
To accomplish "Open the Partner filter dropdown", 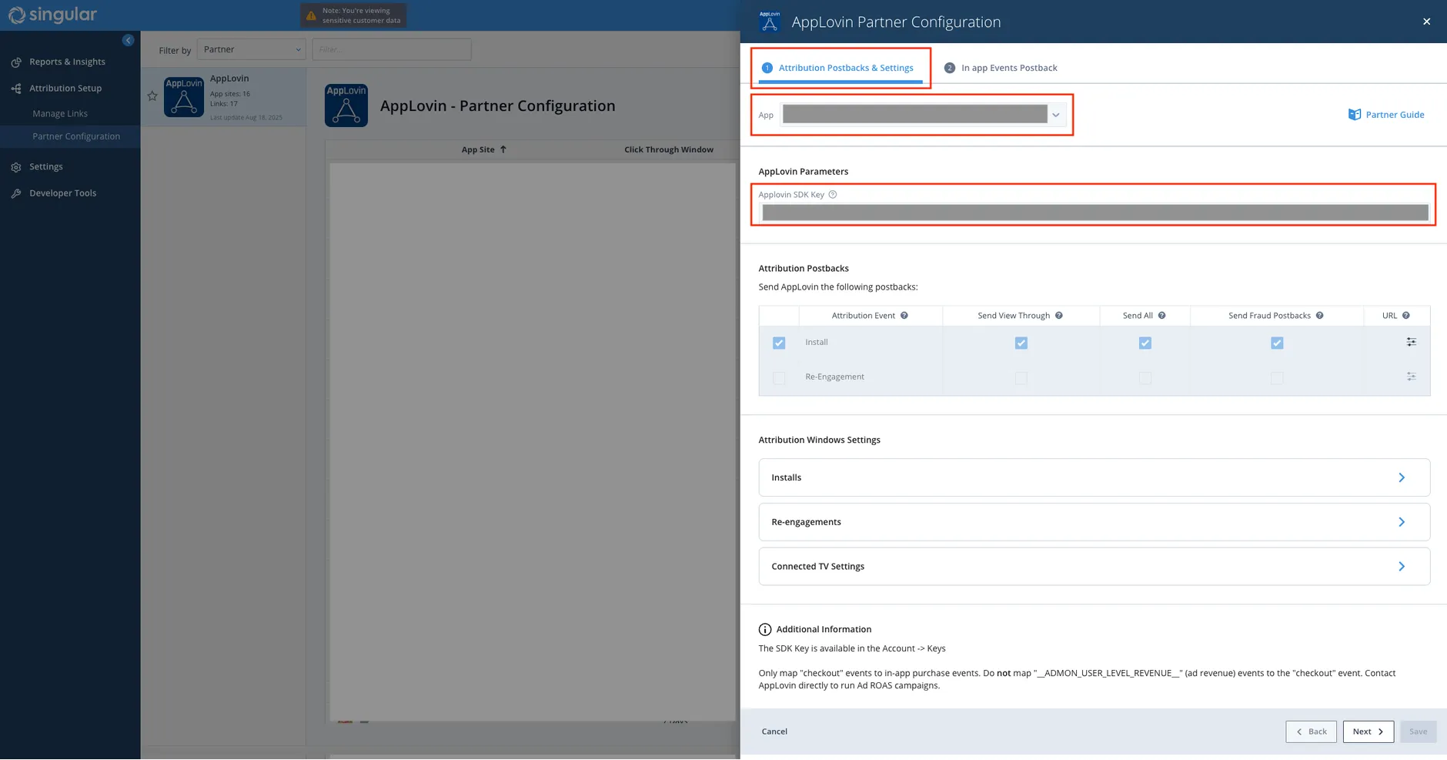I will [251, 49].
